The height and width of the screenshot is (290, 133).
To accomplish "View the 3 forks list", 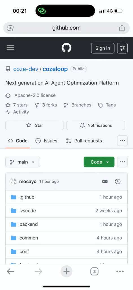I will (x=46, y=105).
